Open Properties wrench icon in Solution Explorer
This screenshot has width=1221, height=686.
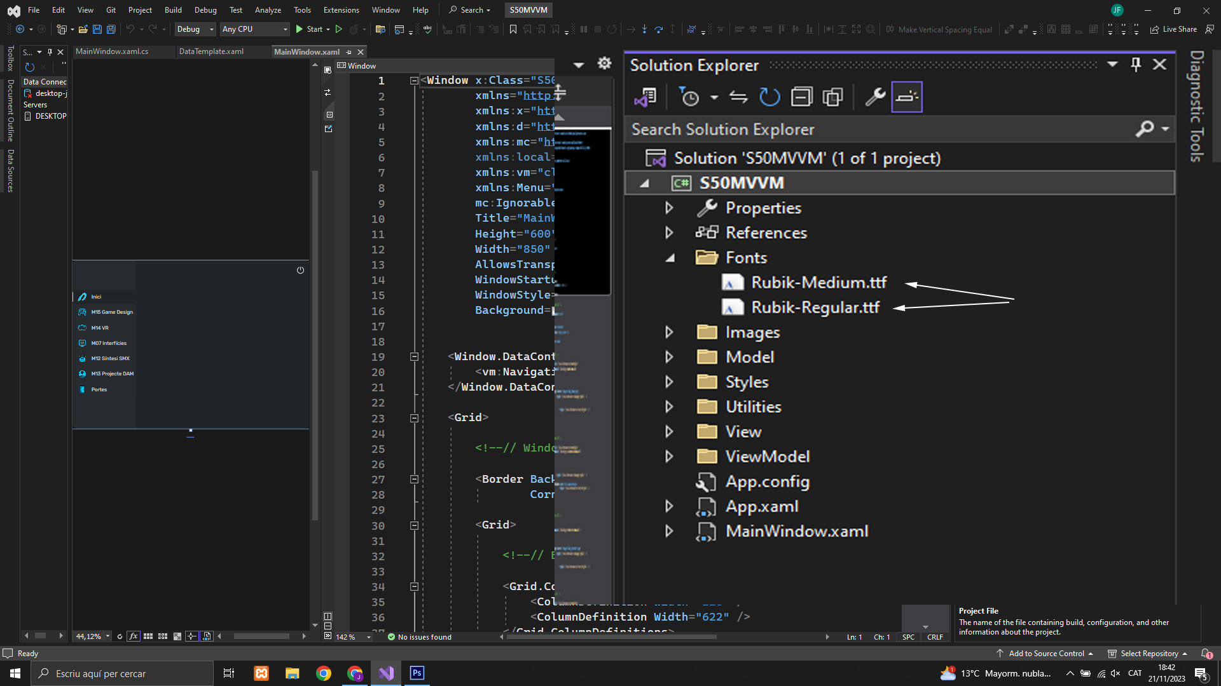coord(875,97)
